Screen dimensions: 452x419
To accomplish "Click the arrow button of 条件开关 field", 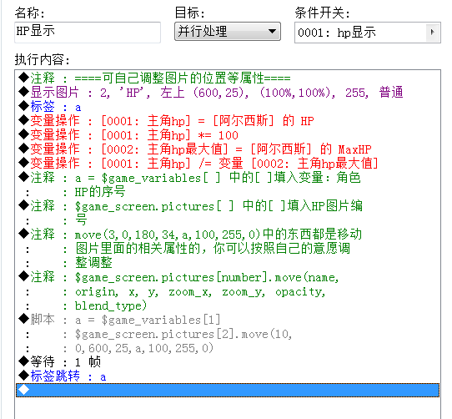I will (x=432, y=33).
